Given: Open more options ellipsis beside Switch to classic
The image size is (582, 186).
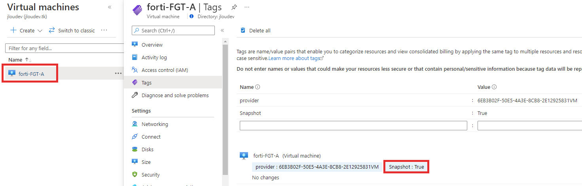Looking at the screenshot, I should pyautogui.click(x=104, y=30).
